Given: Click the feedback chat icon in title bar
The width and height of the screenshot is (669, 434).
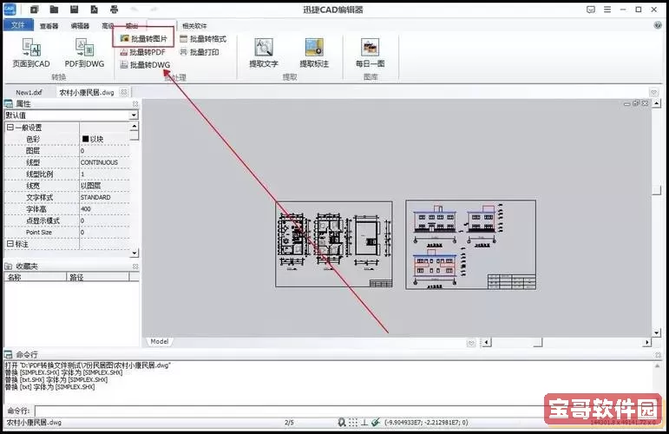Looking at the screenshot, I should [x=591, y=10].
